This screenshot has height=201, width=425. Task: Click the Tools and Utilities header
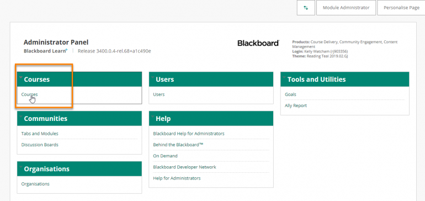[345, 79]
